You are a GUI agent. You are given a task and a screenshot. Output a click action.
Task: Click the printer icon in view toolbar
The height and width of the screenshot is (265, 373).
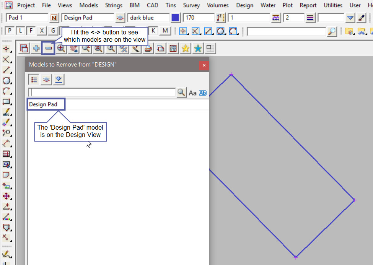148,48
